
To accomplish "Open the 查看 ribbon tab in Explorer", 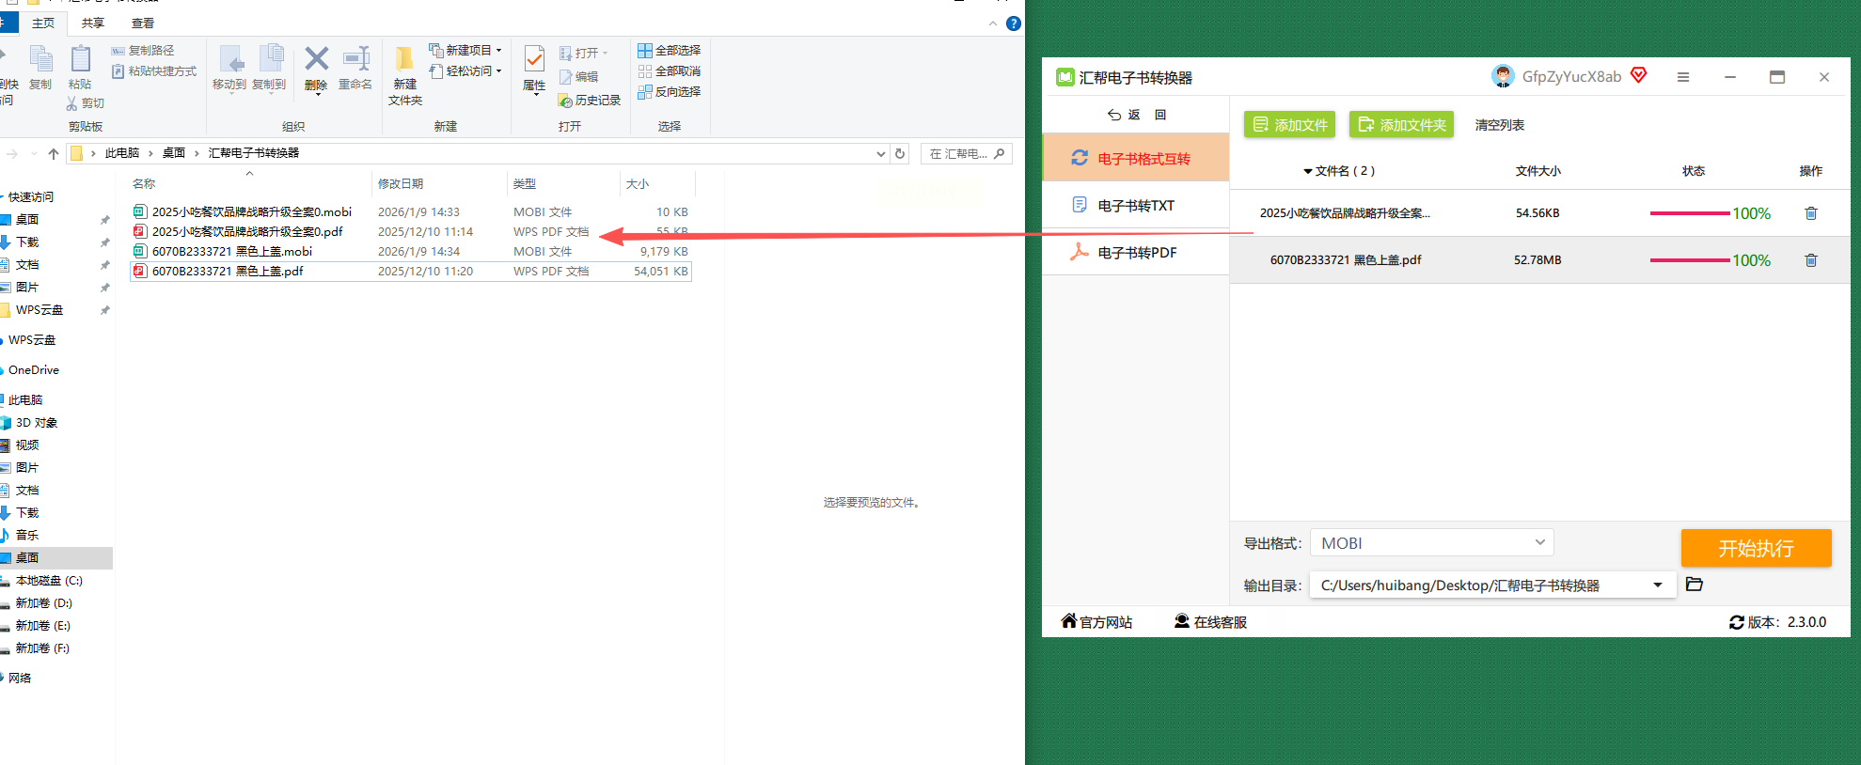I will [x=143, y=23].
